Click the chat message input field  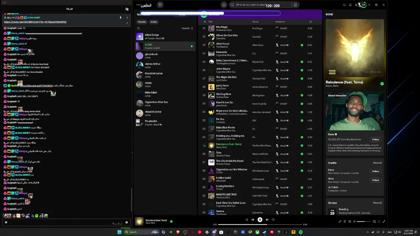66,223
